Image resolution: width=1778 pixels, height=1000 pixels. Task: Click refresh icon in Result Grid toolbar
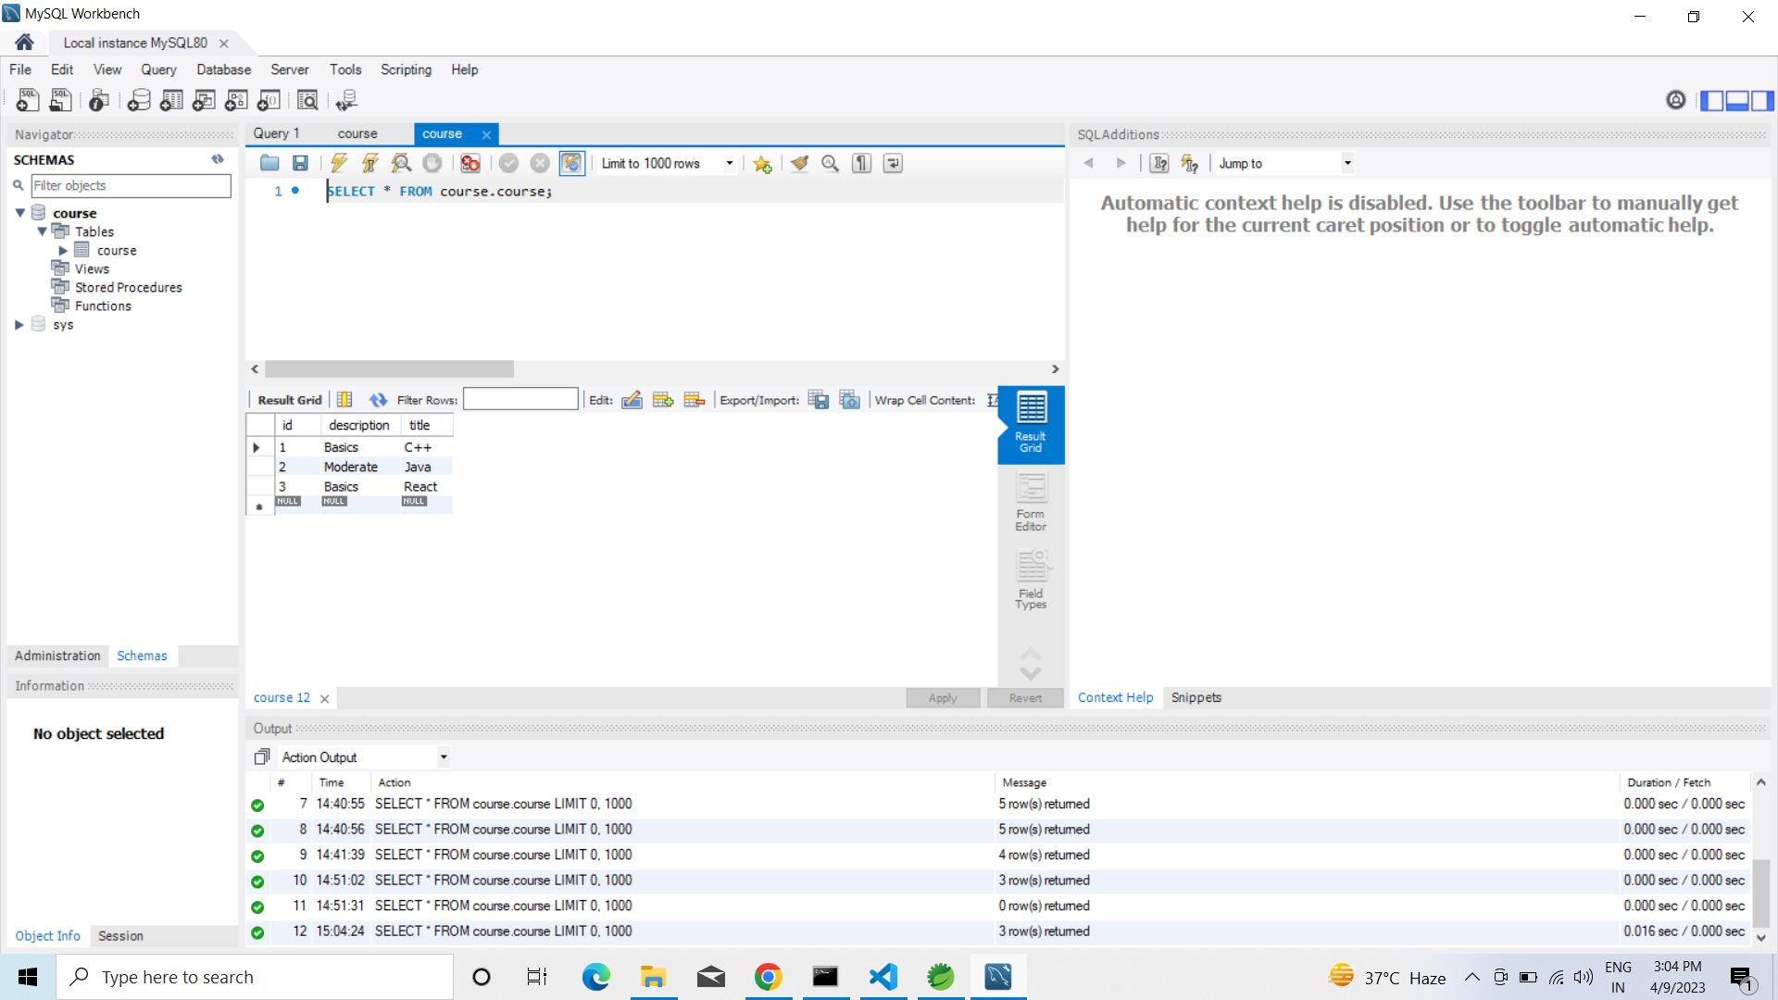click(378, 400)
